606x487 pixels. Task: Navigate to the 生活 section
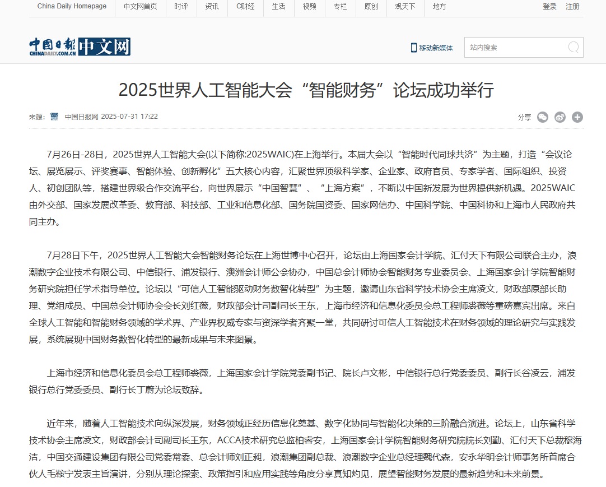[x=278, y=7]
